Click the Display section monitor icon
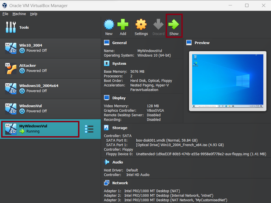The image size is (271, 203). (107, 98)
